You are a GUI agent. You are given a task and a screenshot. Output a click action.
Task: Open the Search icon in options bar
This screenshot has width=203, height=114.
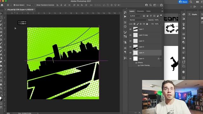click(150, 5)
